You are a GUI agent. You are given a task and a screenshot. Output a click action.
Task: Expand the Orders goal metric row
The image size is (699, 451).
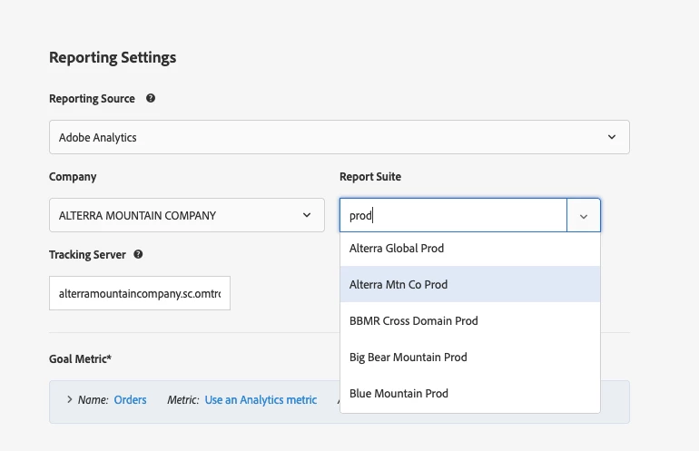[x=70, y=399]
